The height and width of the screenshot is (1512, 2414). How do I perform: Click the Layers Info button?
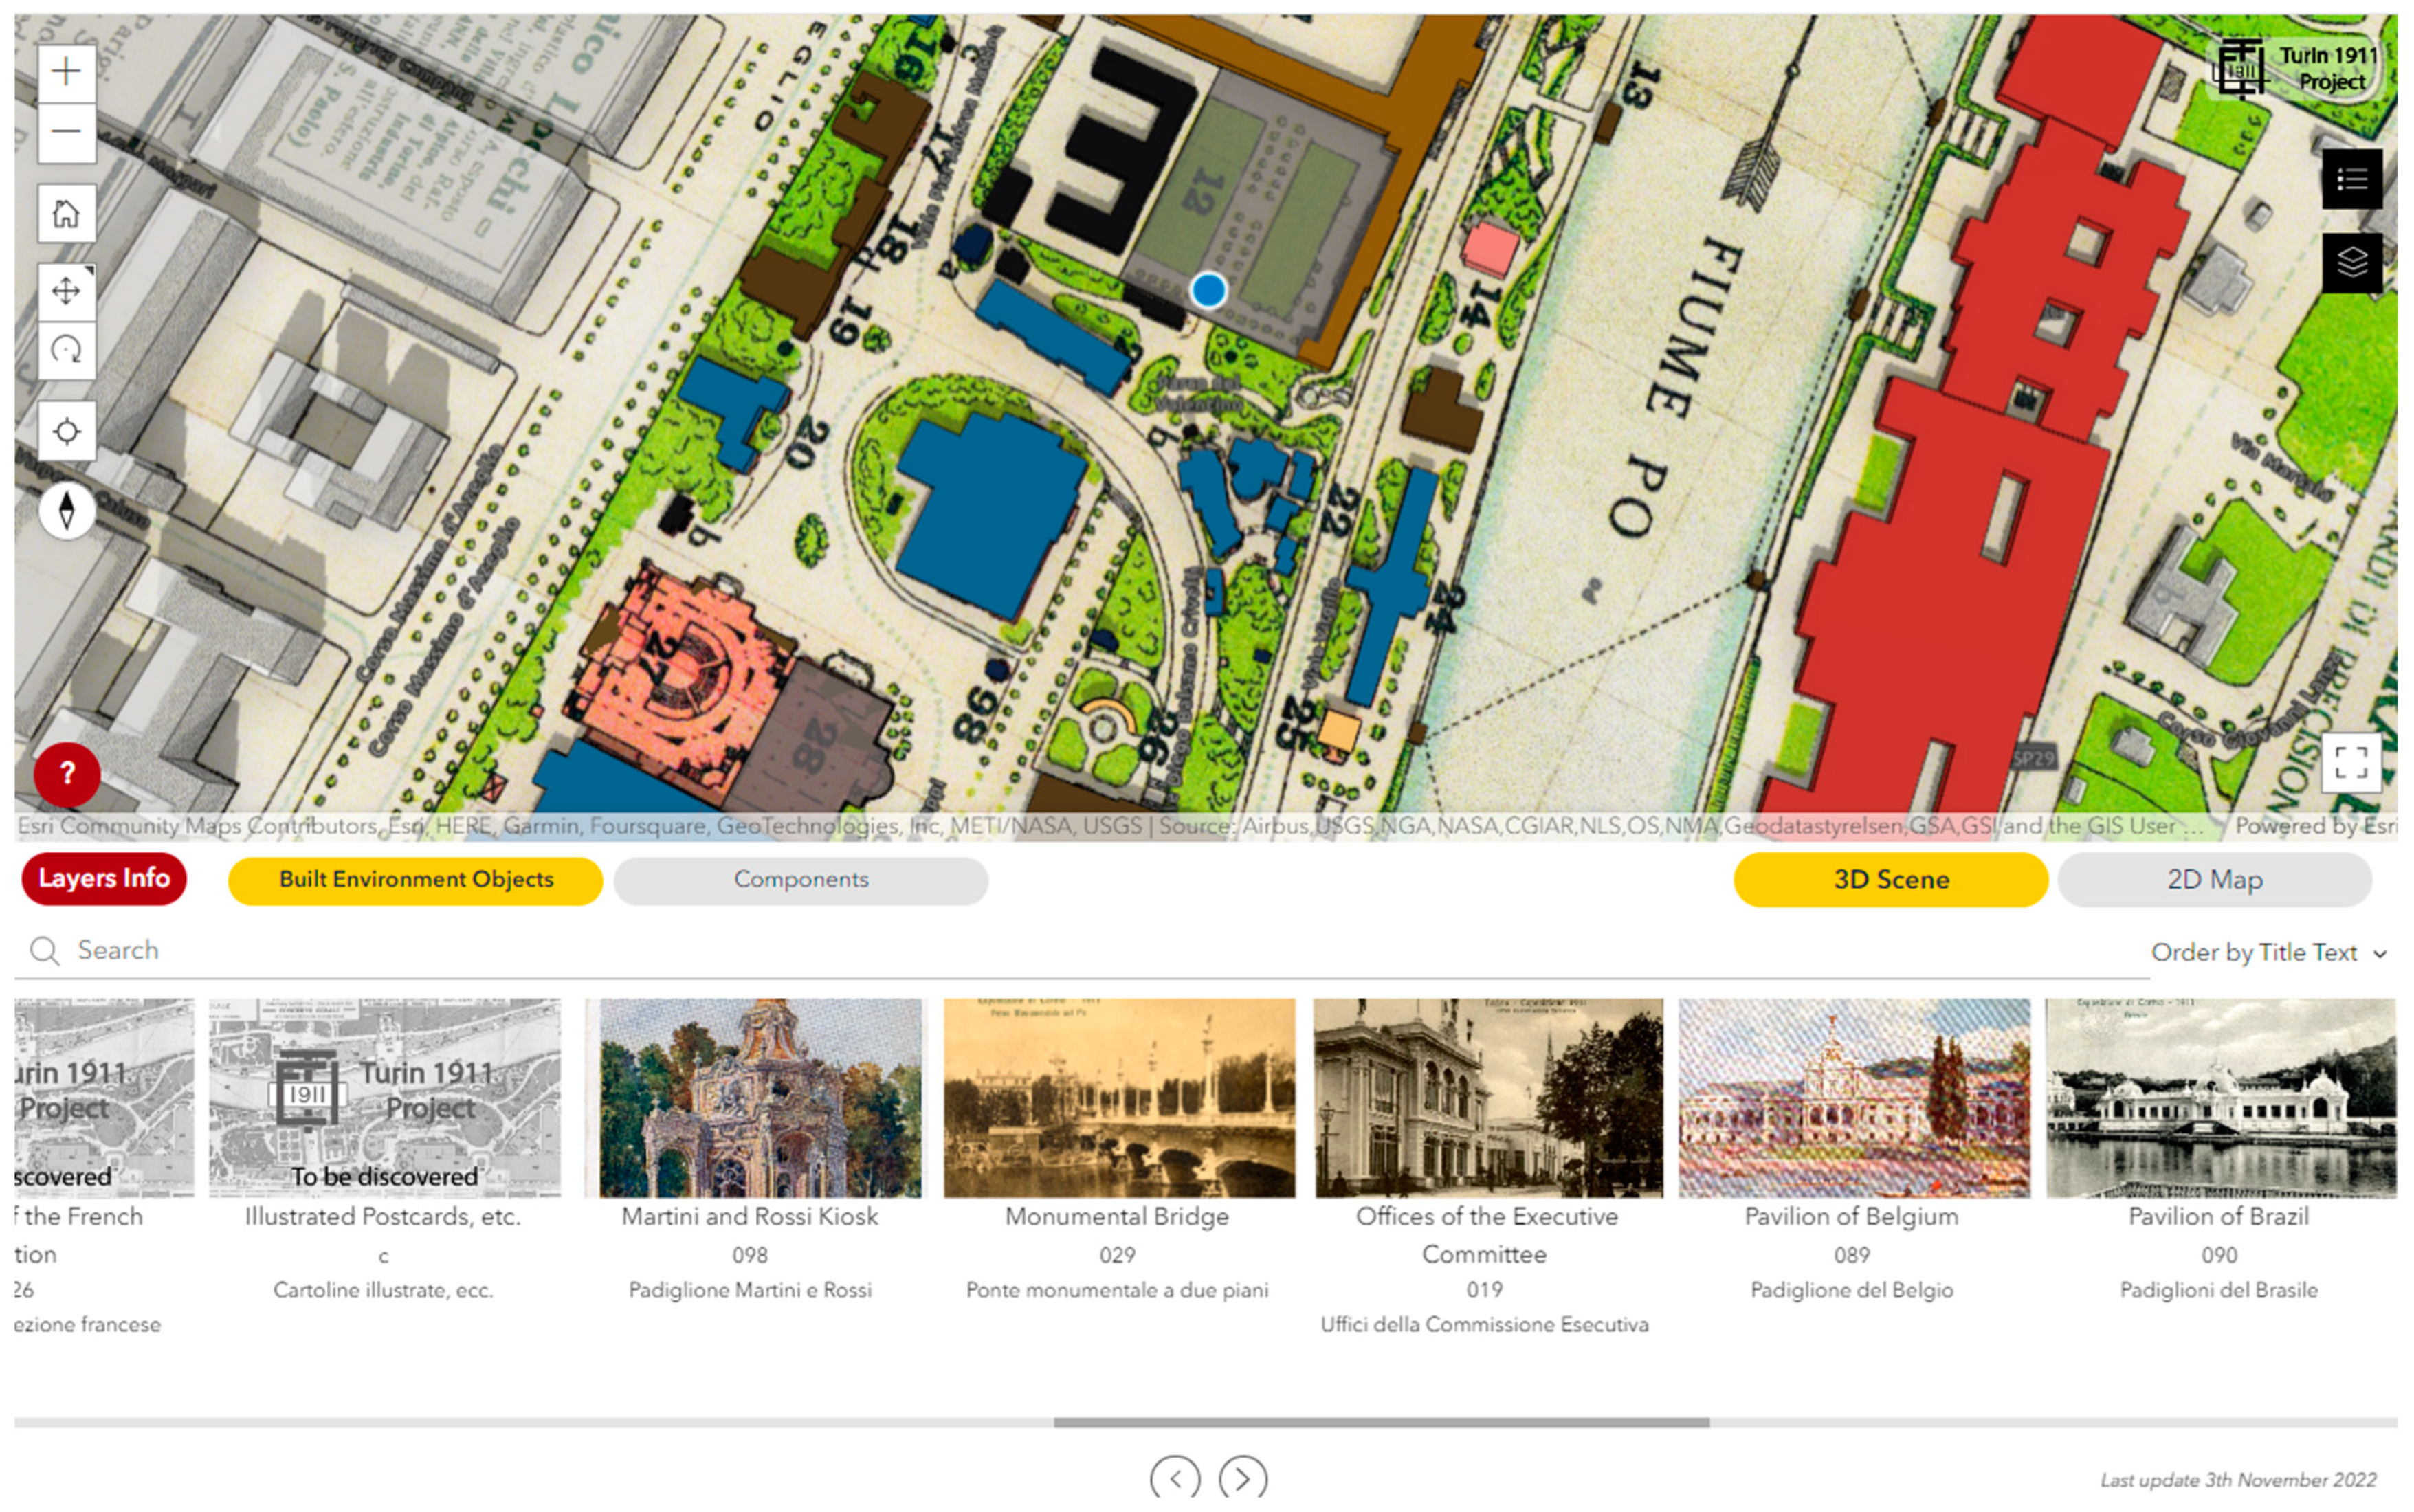[104, 879]
